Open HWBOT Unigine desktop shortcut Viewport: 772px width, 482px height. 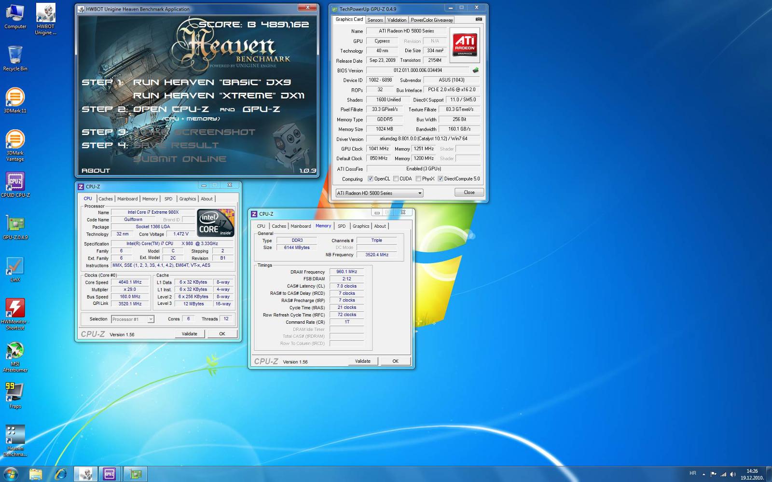(x=45, y=19)
